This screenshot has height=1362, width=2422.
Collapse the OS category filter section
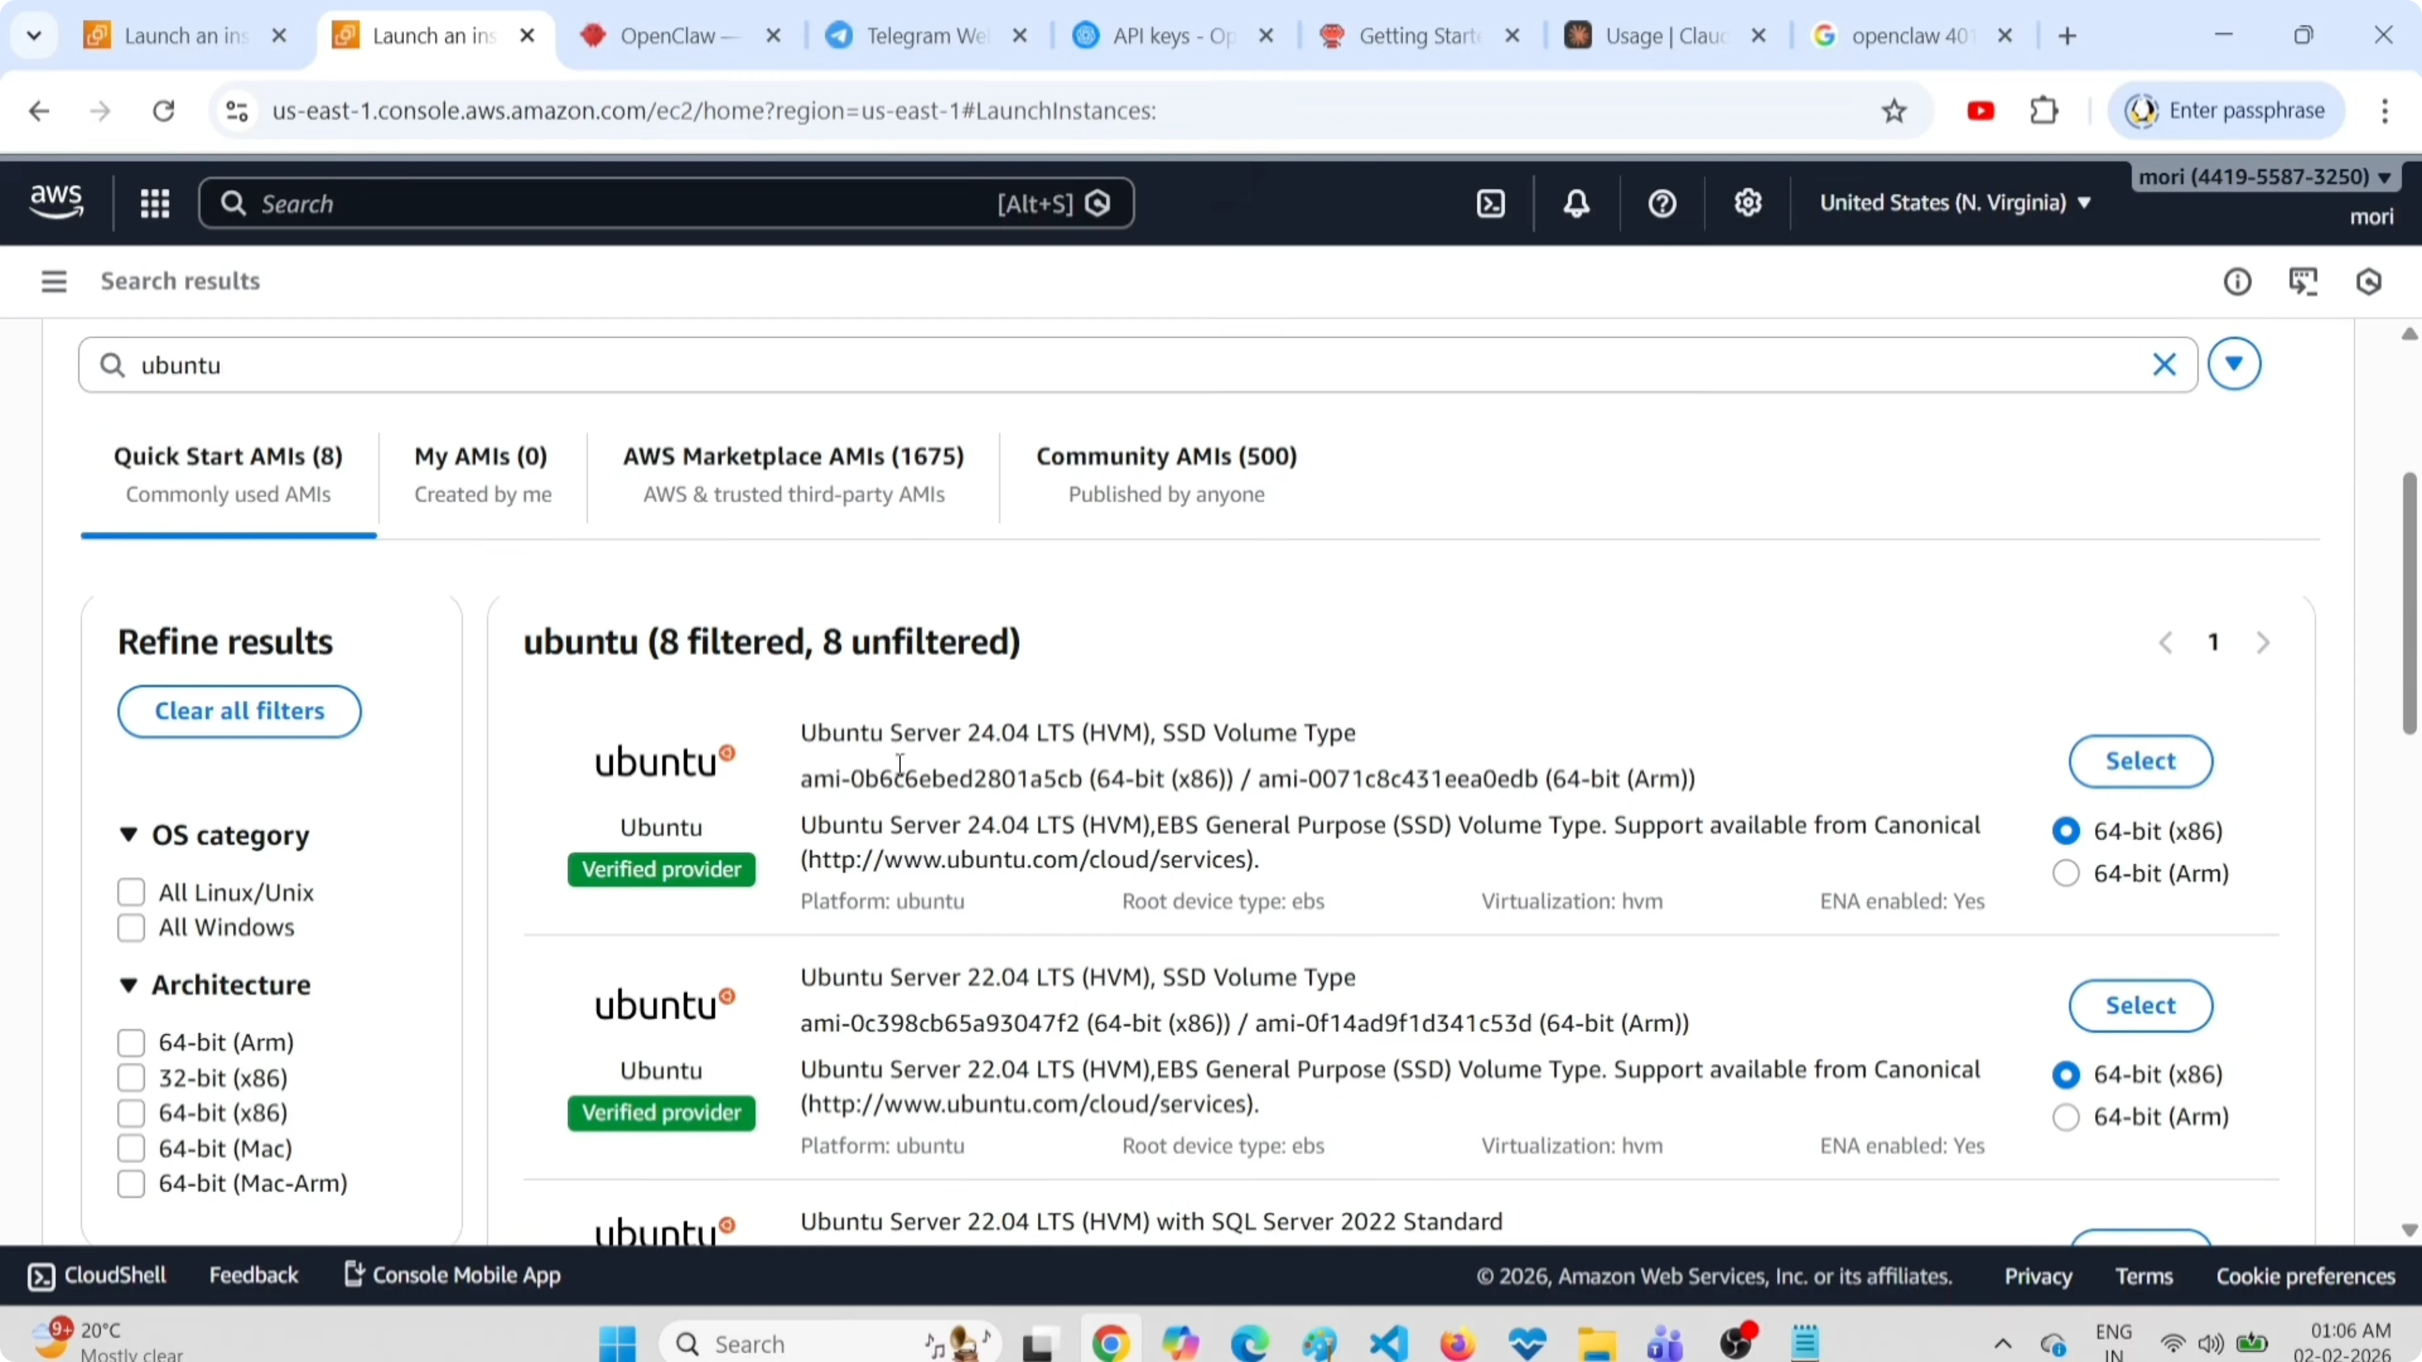pyautogui.click(x=128, y=835)
